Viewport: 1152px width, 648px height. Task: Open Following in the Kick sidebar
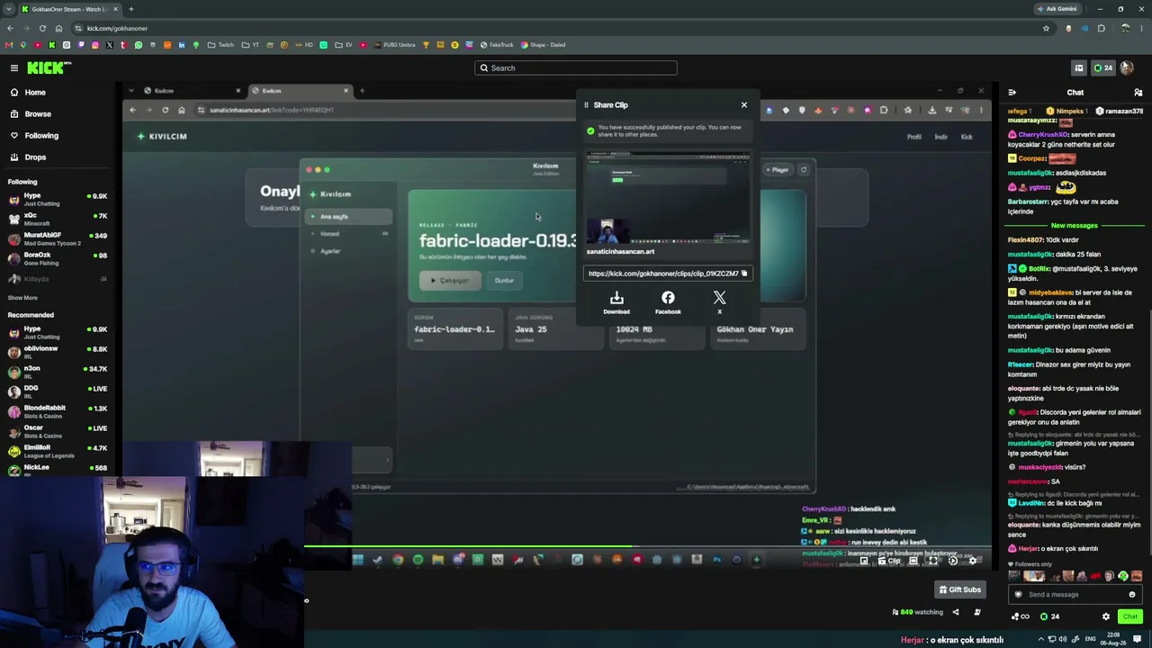click(x=58, y=135)
